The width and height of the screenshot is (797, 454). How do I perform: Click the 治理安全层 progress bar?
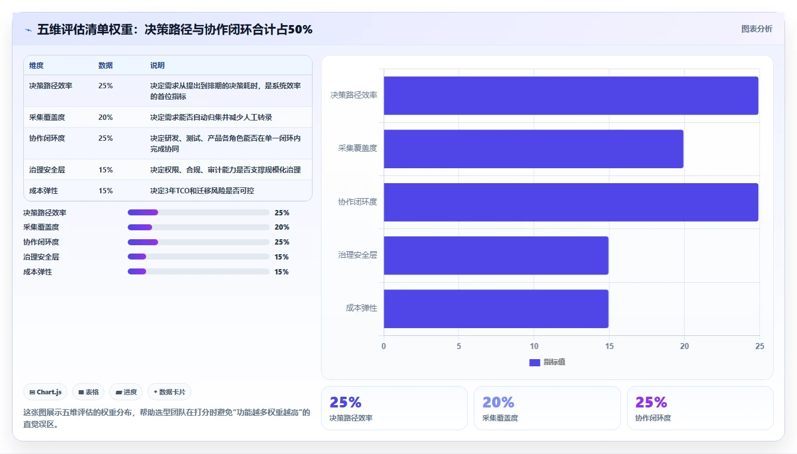point(199,257)
